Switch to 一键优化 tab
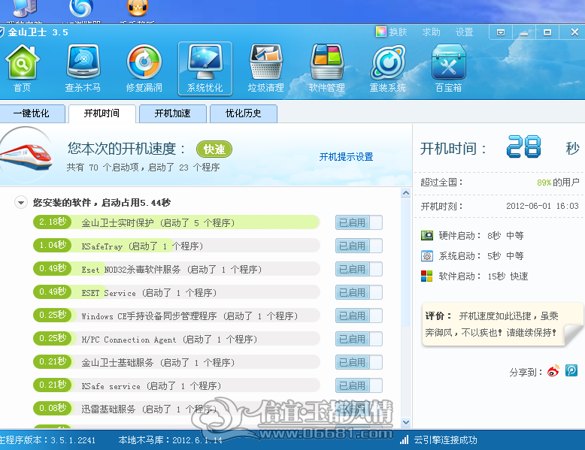585x450 pixels. (32, 113)
